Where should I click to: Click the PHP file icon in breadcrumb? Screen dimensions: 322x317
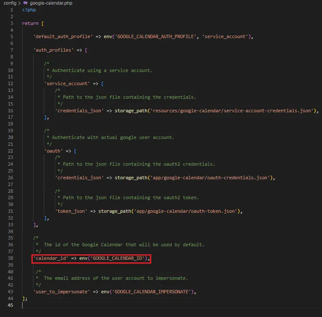pos(26,3)
